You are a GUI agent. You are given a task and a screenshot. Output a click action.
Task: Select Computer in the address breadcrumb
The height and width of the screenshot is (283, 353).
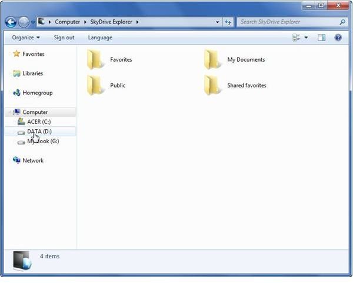point(67,22)
